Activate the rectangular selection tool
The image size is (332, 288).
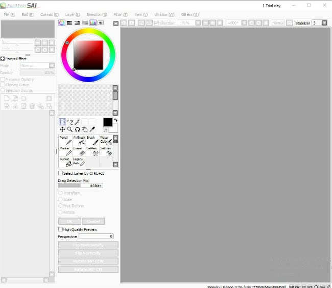click(x=62, y=122)
